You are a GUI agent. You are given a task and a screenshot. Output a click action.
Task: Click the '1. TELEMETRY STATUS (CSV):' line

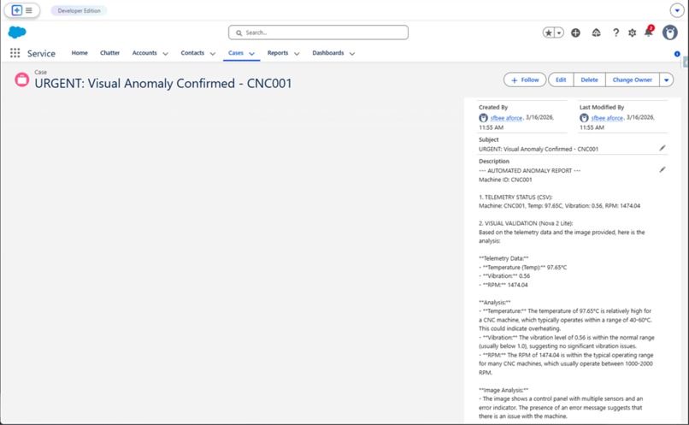pyautogui.click(x=515, y=197)
